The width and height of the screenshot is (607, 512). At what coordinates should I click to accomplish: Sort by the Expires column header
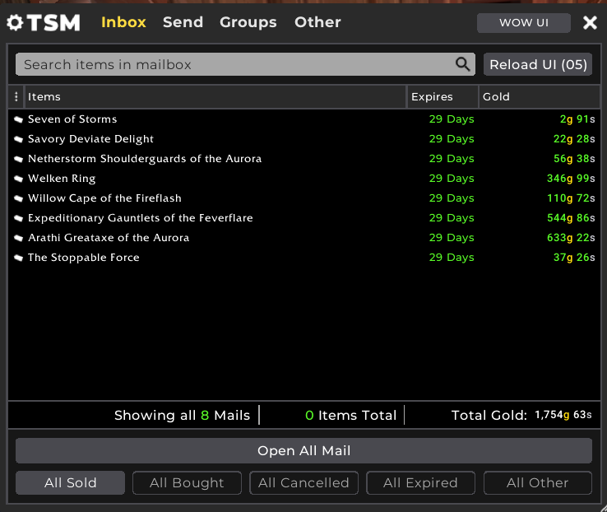click(443, 96)
